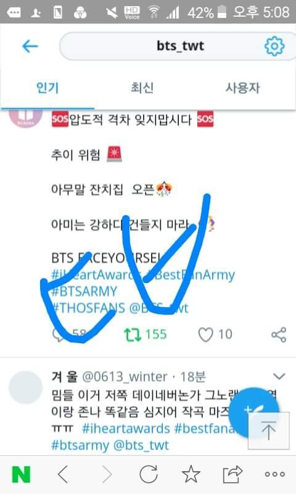This screenshot has height=494, width=296.
Task: Open @bts_twt mention in 겨울's tweet
Action: 141,446
